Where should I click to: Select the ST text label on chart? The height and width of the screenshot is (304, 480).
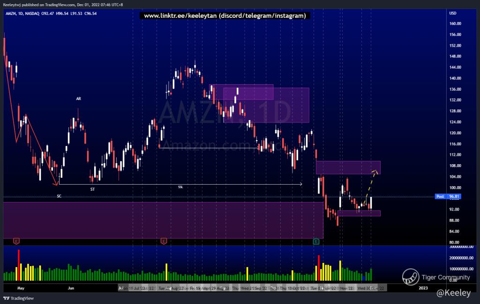[x=92, y=189]
